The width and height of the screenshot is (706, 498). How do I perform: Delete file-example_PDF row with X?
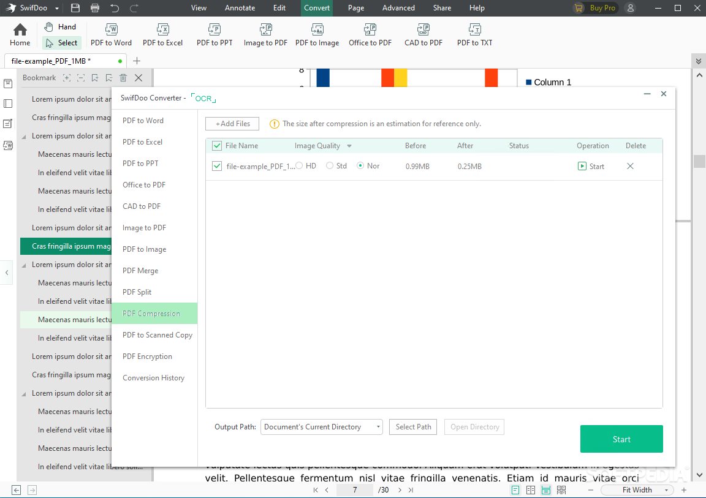coord(631,166)
